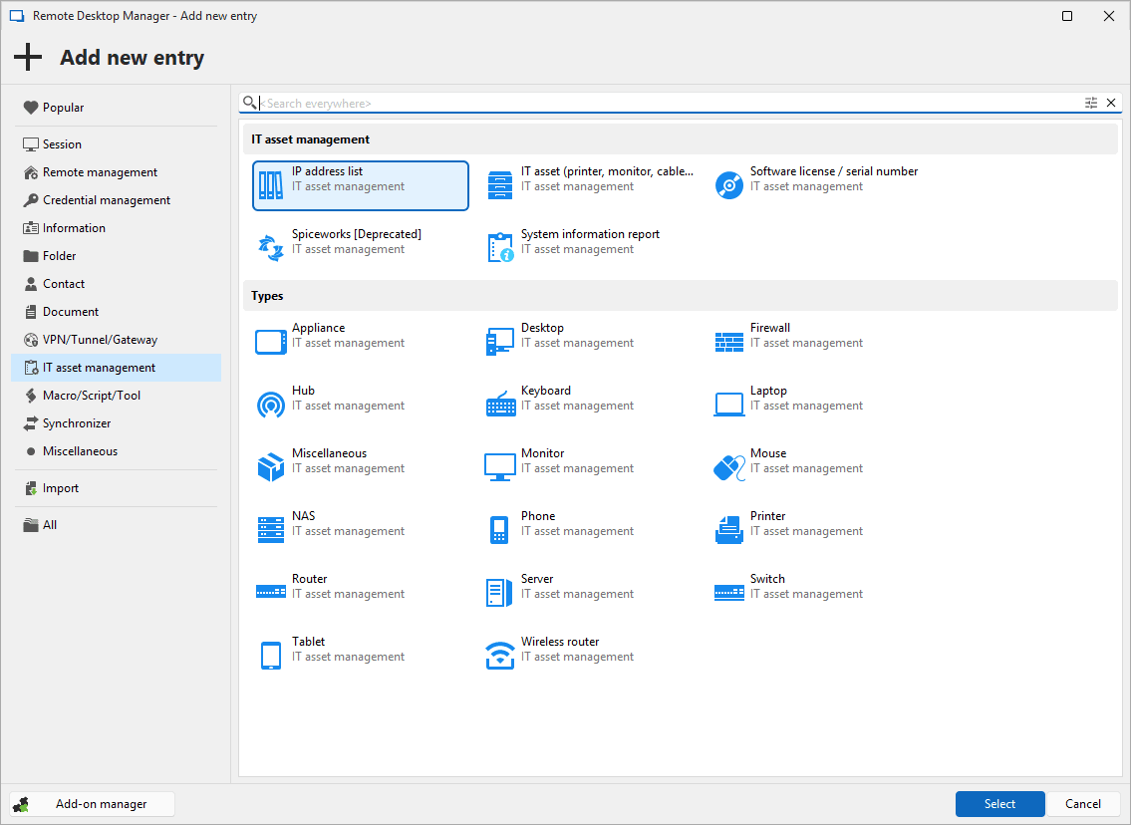The image size is (1131, 825).
Task: Select the Mouse asset type icon
Action: click(729, 467)
